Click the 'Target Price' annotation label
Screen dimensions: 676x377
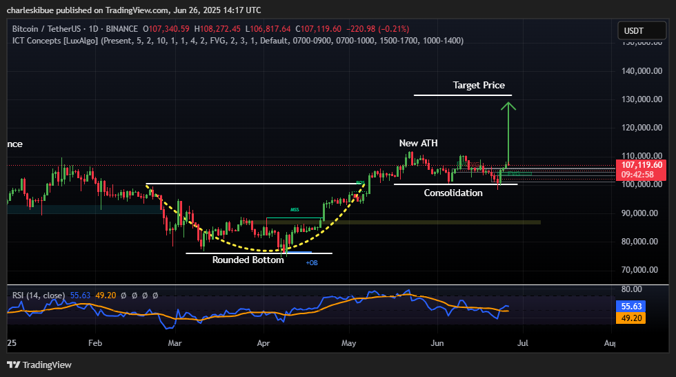pyautogui.click(x=479, y=85)
